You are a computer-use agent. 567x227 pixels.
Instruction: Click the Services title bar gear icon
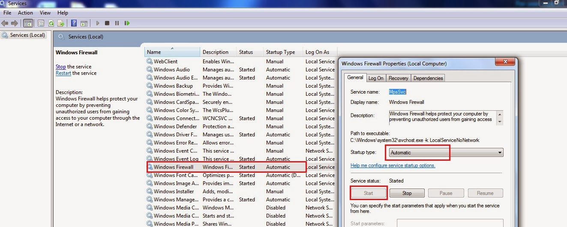pos(4,3)
